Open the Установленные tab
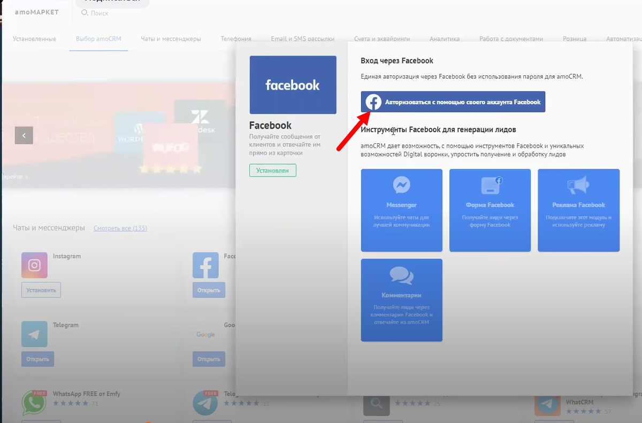642x423 pixels. pos(35,39)
